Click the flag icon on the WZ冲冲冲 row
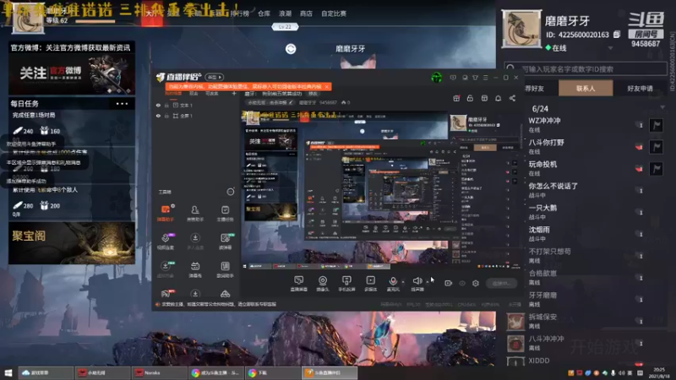The width and height of the screenshot is (676, 380). pos(657,125)
